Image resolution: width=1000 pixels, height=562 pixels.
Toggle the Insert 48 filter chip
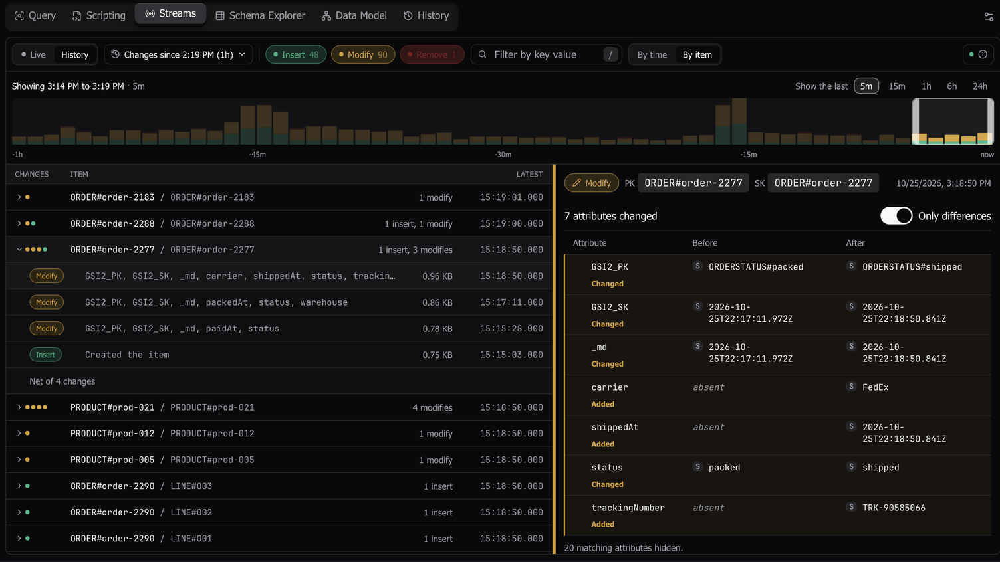(x=296, y=54)
